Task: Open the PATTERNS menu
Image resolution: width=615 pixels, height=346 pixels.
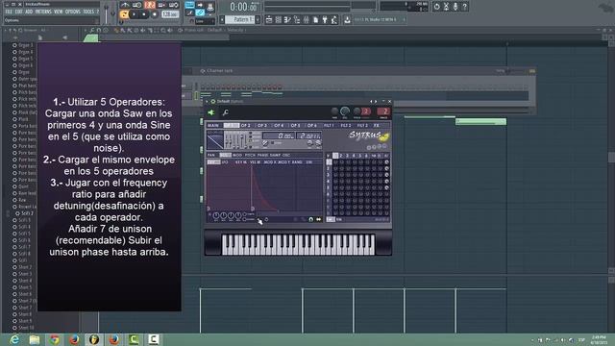Action: click(x=43, y=12)
